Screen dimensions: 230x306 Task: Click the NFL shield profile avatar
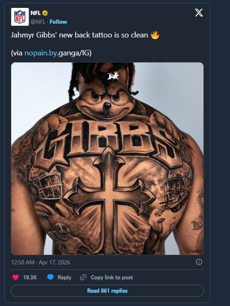tap(20, 17)
